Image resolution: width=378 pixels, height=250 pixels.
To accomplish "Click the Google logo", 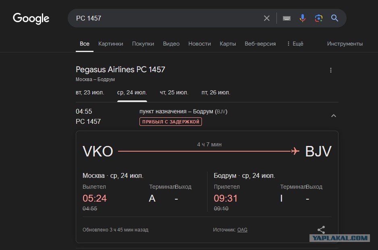I will (x=31, y=19).
